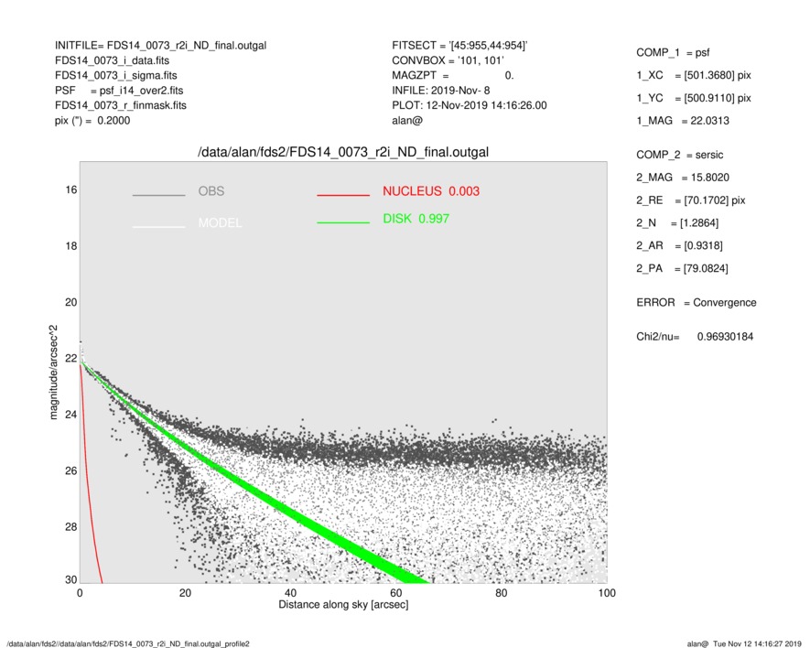Click the MAGZPT = 0. line
810x648 pixels.
[452, 75]
